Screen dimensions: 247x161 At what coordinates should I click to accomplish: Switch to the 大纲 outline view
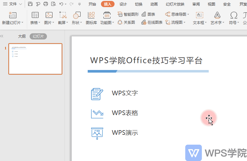(x=22, y=36)
